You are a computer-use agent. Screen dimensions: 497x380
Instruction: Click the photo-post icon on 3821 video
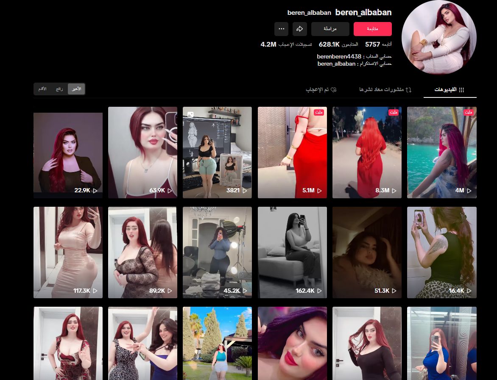190,114
